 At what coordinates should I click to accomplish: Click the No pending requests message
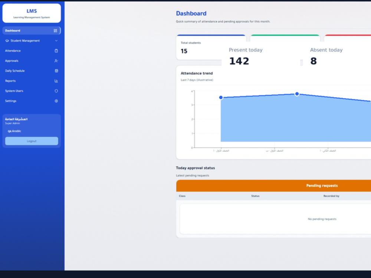322,219
